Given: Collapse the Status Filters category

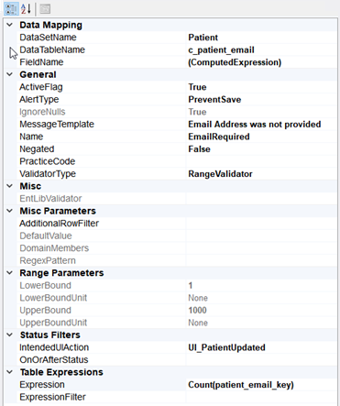Looking at the screenshot, I should coord(10,335).
